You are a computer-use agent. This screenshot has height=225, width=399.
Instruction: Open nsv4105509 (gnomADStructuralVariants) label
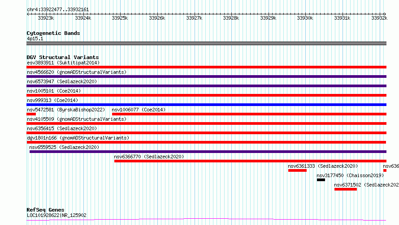[x=77, y=119]
